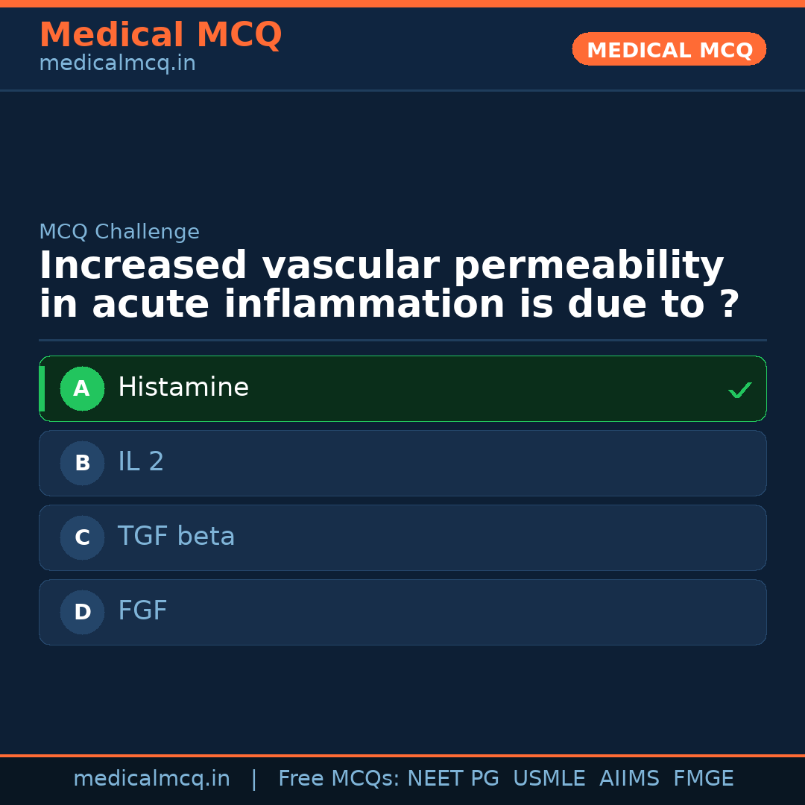
Task: Select the IL 2 answer option
Action: [402, 463]
